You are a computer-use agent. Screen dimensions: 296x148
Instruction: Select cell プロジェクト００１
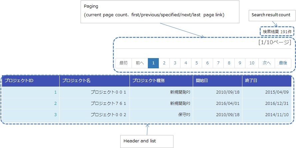(x=95, y=92)
